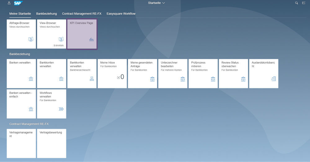
Task: Open the KPI Overview Page tile
Action: (x=82, y=34)
